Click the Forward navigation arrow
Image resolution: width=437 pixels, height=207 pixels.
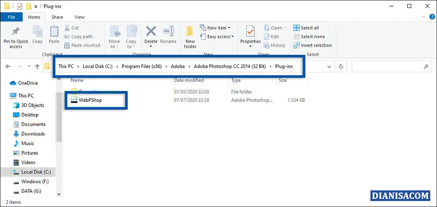[x=19, y=67]
